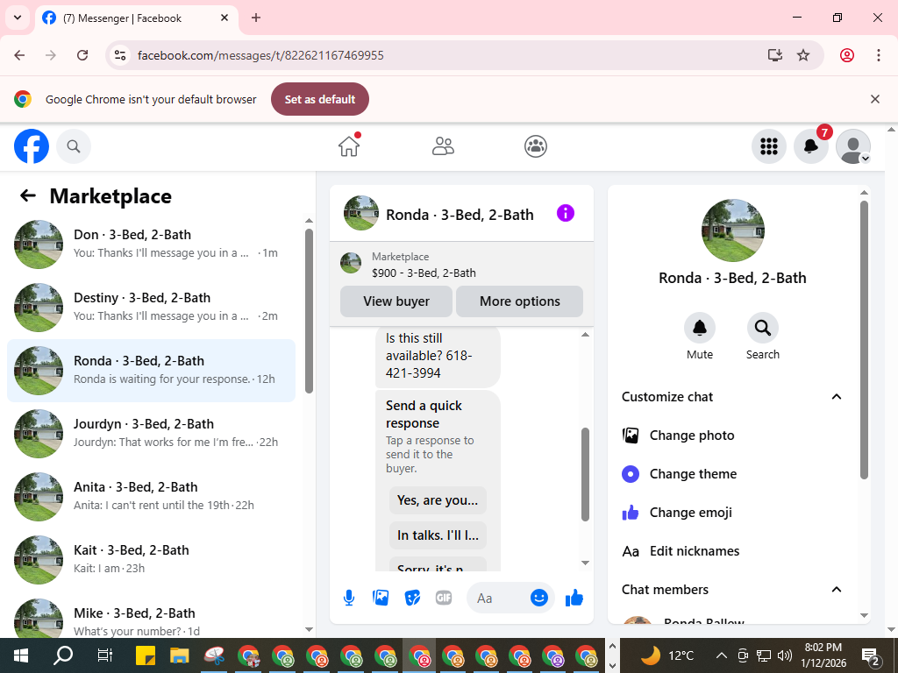Send a thumbs up like

click(x=574, y=598)
